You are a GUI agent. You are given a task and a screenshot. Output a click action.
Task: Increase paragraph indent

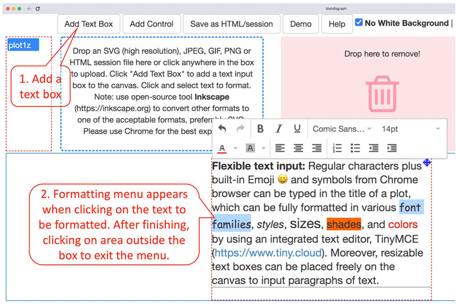pos(392,148)
